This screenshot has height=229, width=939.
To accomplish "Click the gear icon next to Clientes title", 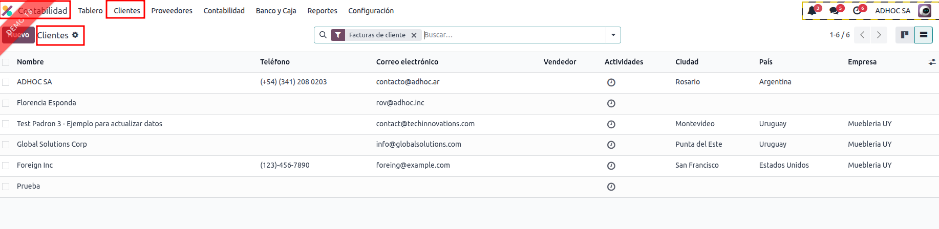I will pos(75,35).
